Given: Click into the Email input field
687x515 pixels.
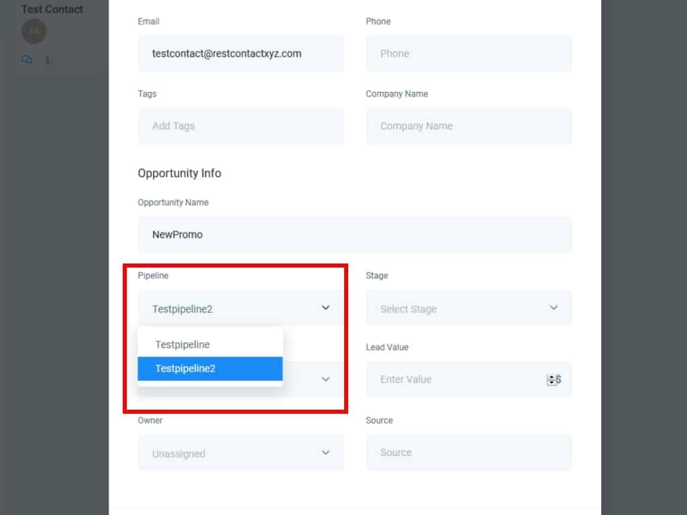Looking at the screenshot, I should click(x=240, y=54).
